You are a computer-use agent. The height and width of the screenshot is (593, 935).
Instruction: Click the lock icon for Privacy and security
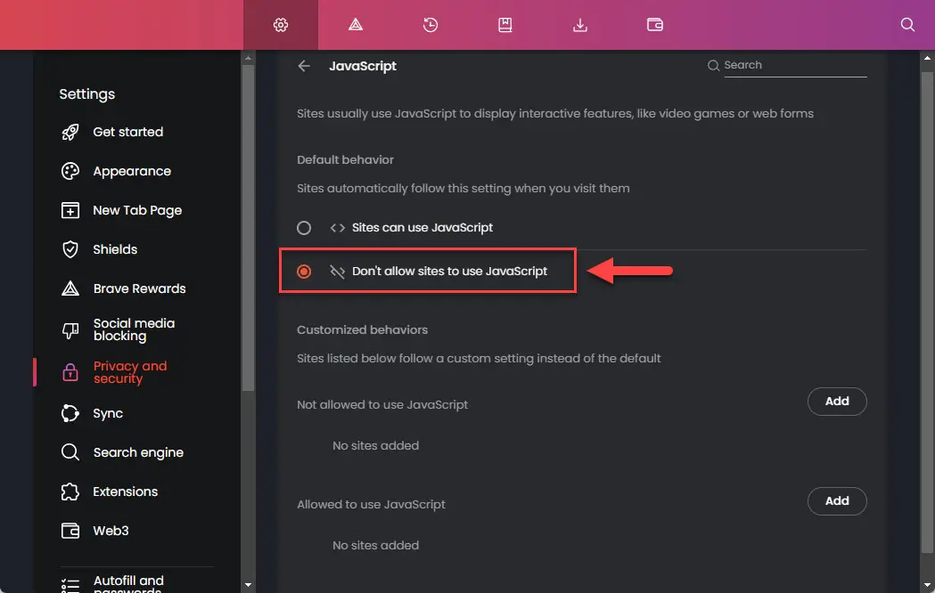pos(70,372)
